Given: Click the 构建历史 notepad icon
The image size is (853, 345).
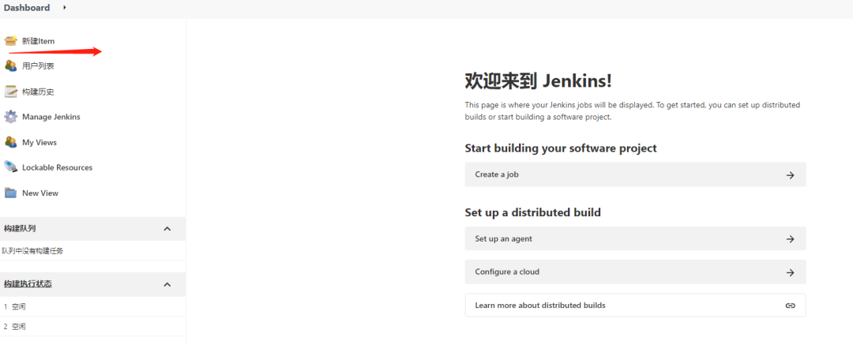Looking at the screenshot, I should click(x=10, y=92).
